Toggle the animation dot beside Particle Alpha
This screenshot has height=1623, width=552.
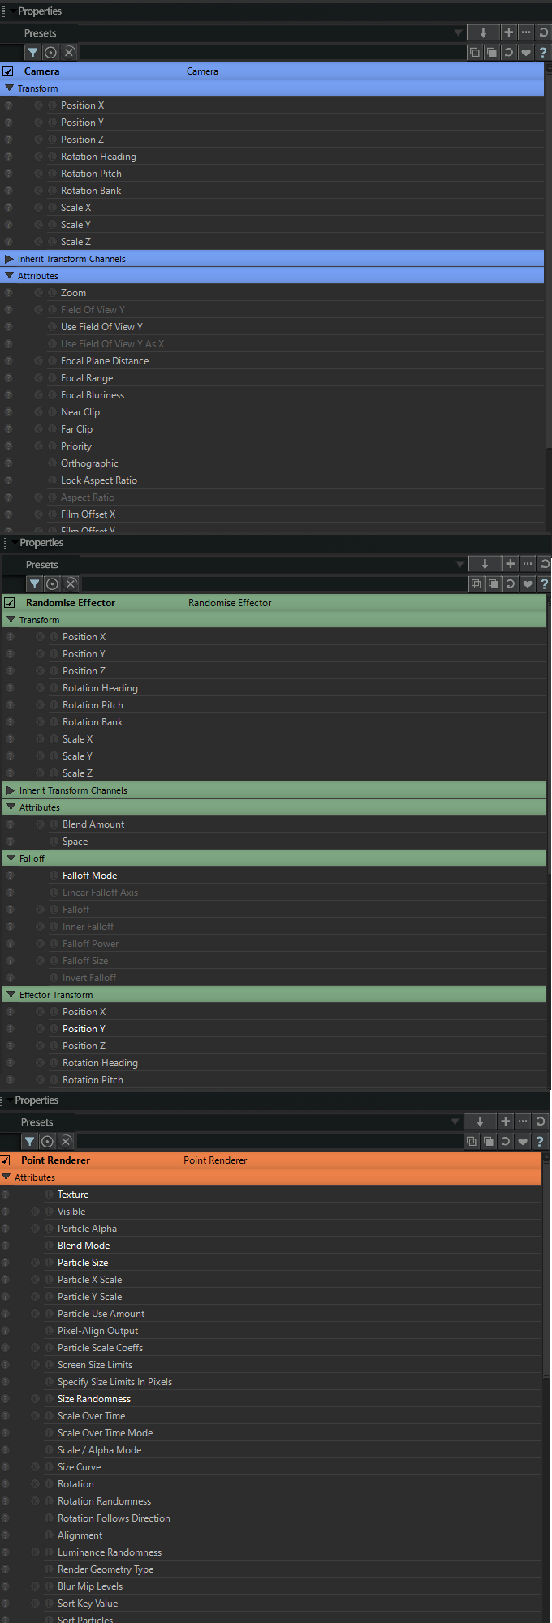(x=35, y=1229)
